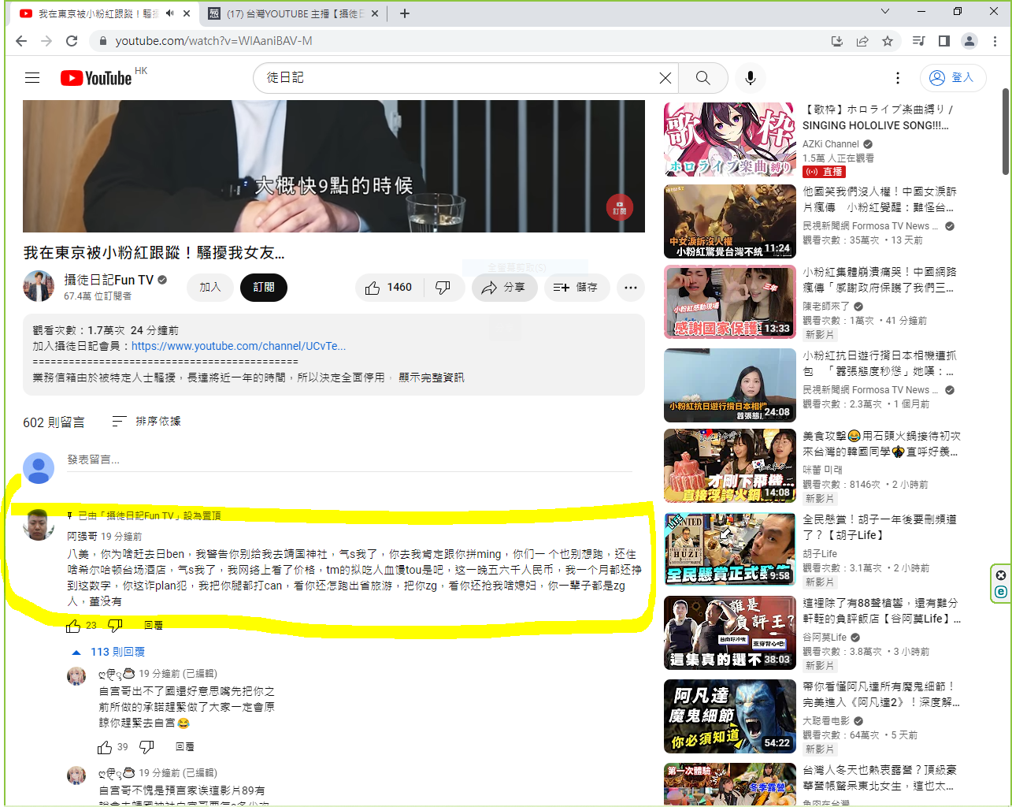
Task: Open channel name 攝徒日記Fun TV link
Action: tap(109, 280)
